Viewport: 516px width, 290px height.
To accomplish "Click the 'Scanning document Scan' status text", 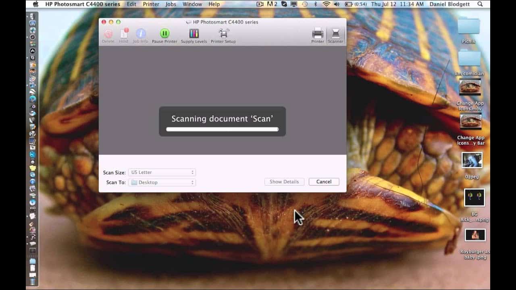I will (x=222, y=118).
